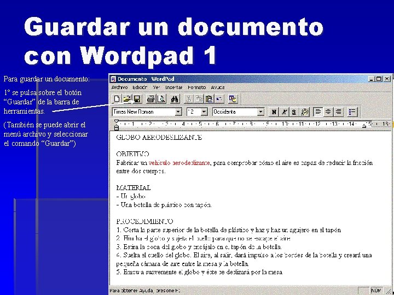Click the Find binoculars icon

[x=175, y=99]
